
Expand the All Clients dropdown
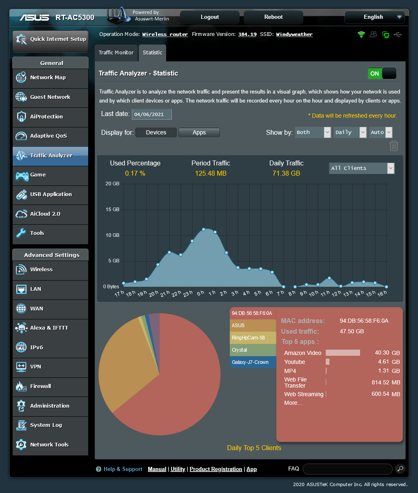click(362, 168)
